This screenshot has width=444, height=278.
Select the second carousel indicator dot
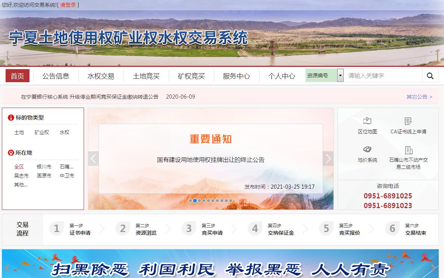point(195,201)
